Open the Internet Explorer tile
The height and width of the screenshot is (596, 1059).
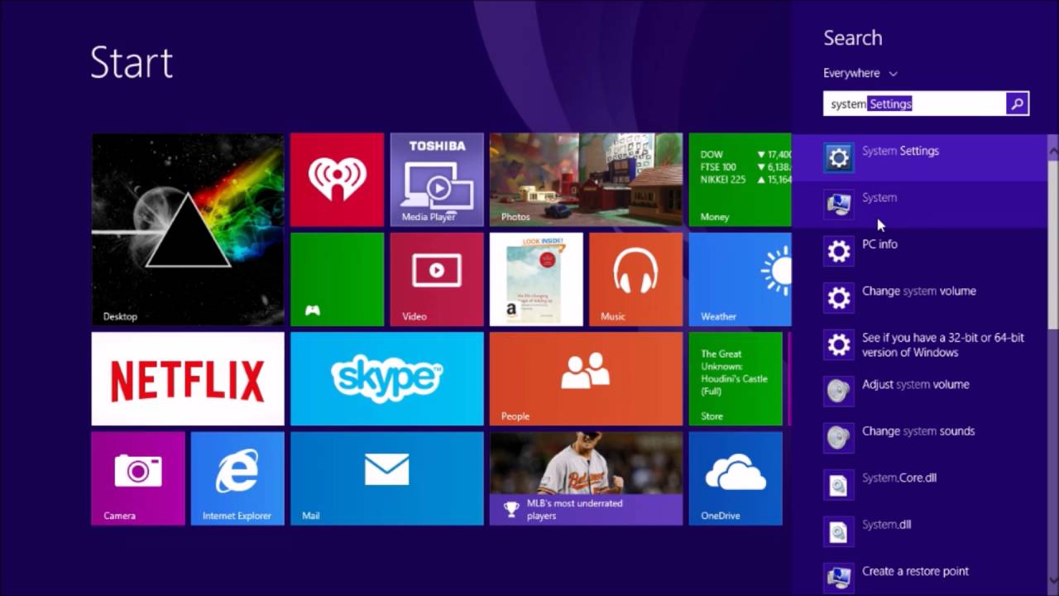[x=237, y=478]
